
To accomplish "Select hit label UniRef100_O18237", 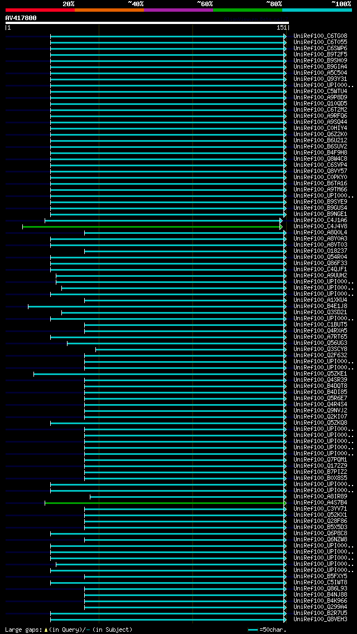I will [x=320, y=251].
